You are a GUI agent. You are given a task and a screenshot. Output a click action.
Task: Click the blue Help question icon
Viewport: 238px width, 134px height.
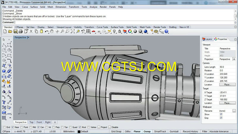click(166, 32)
